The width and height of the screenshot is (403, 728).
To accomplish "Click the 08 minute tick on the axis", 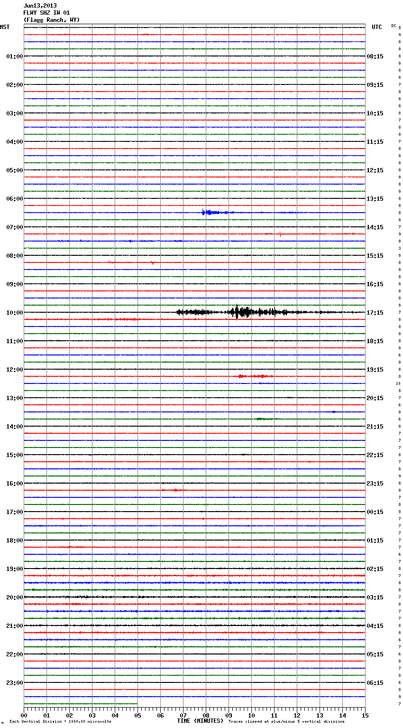I will pyautogui.click(x=206, y=715).
